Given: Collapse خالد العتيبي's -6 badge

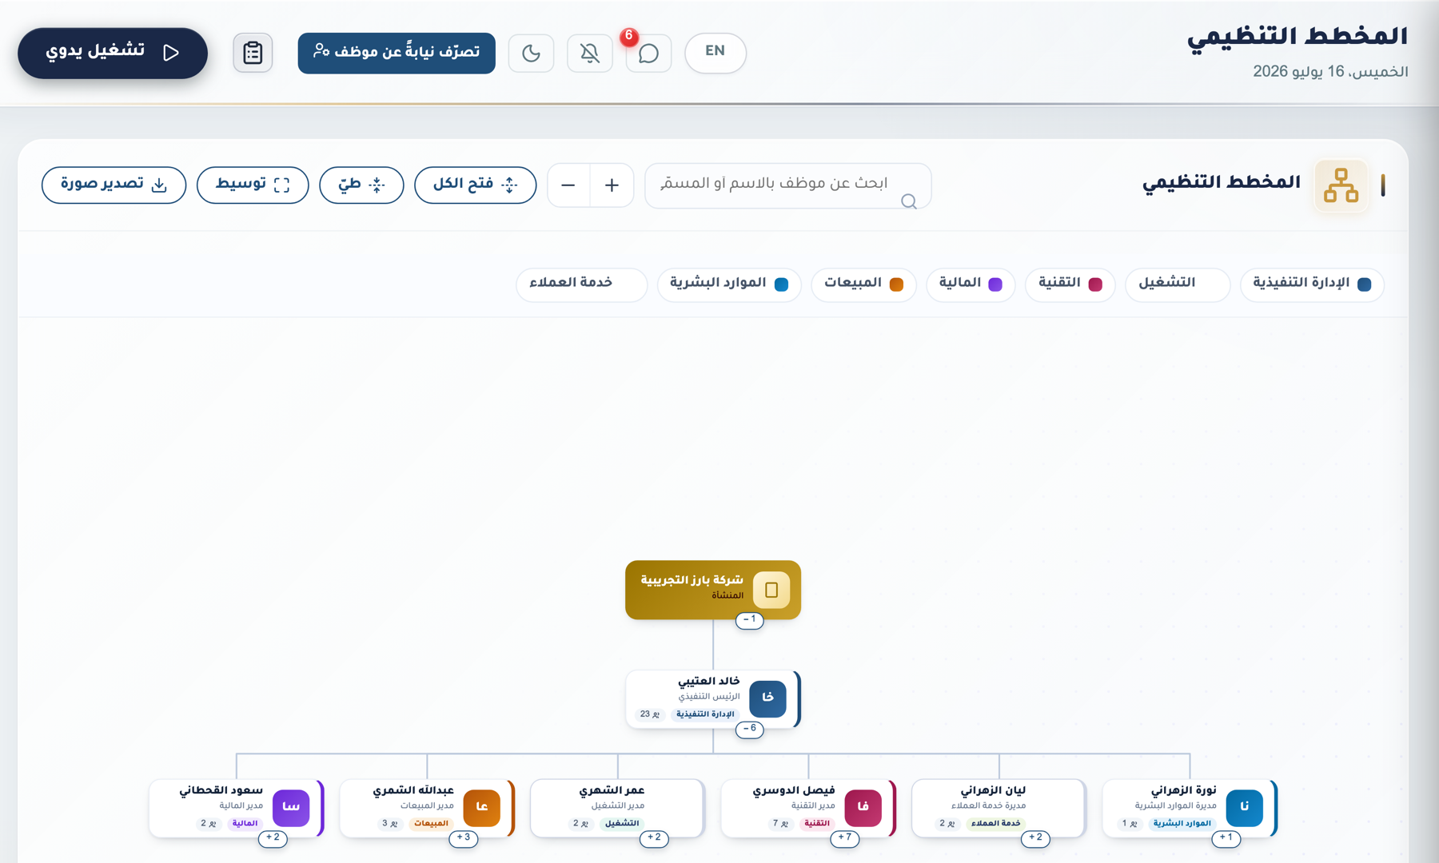Looking at the screenshot, I should click(x=749, y=729).
